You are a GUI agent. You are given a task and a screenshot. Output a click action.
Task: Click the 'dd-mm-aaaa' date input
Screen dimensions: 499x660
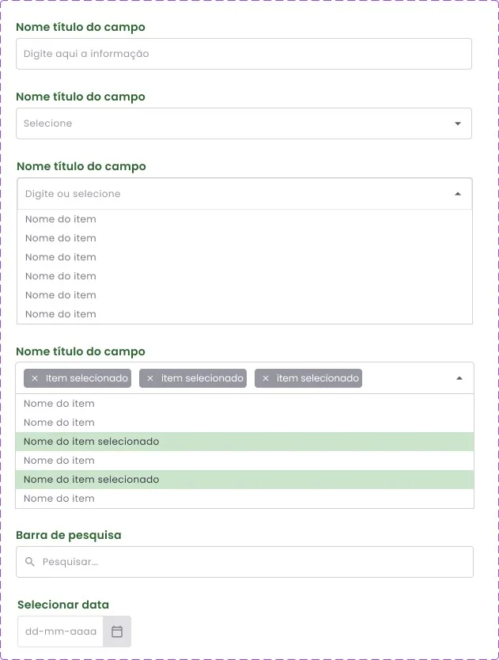(61, 632)
